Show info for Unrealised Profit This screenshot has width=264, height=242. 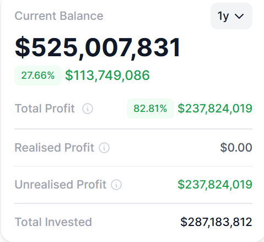point(116,185)
